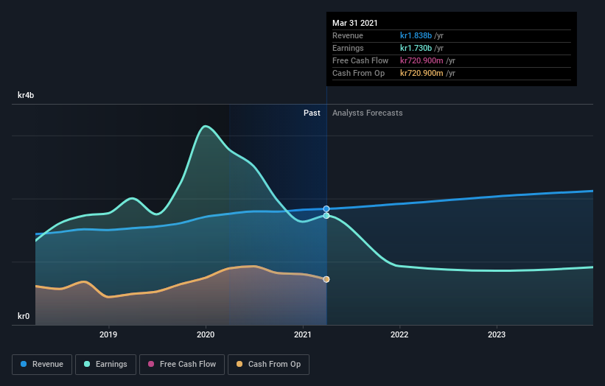The image size is (605, 386).
Task: Click the orange kr720.900m Cash From Op value
Action: click(x=422, y=73)
